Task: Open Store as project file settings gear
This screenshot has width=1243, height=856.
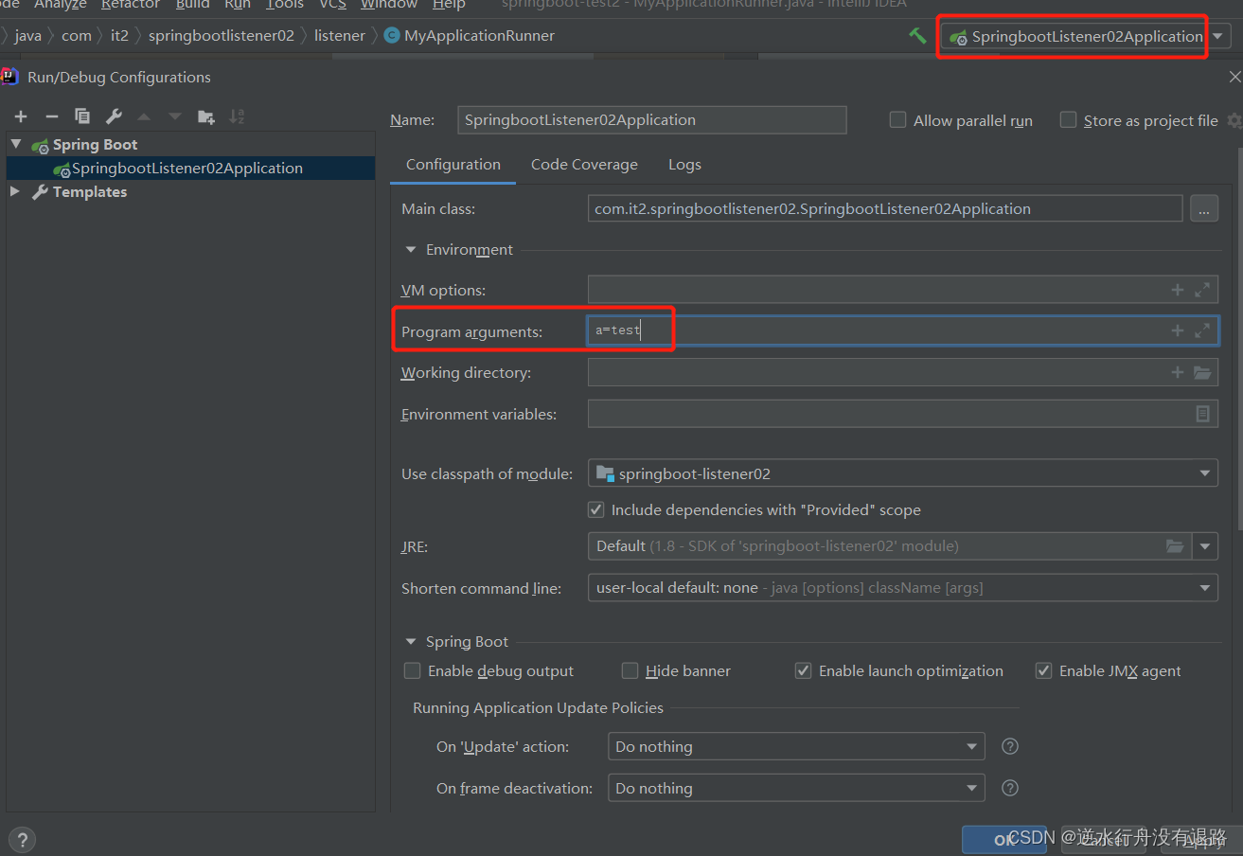Action: tap(1234, 120)
